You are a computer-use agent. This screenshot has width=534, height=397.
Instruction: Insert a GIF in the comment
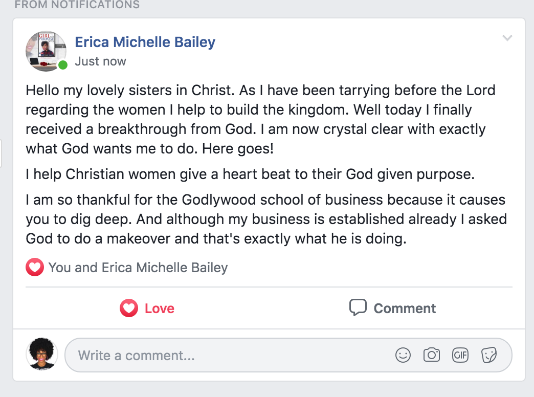coord(460,355)
